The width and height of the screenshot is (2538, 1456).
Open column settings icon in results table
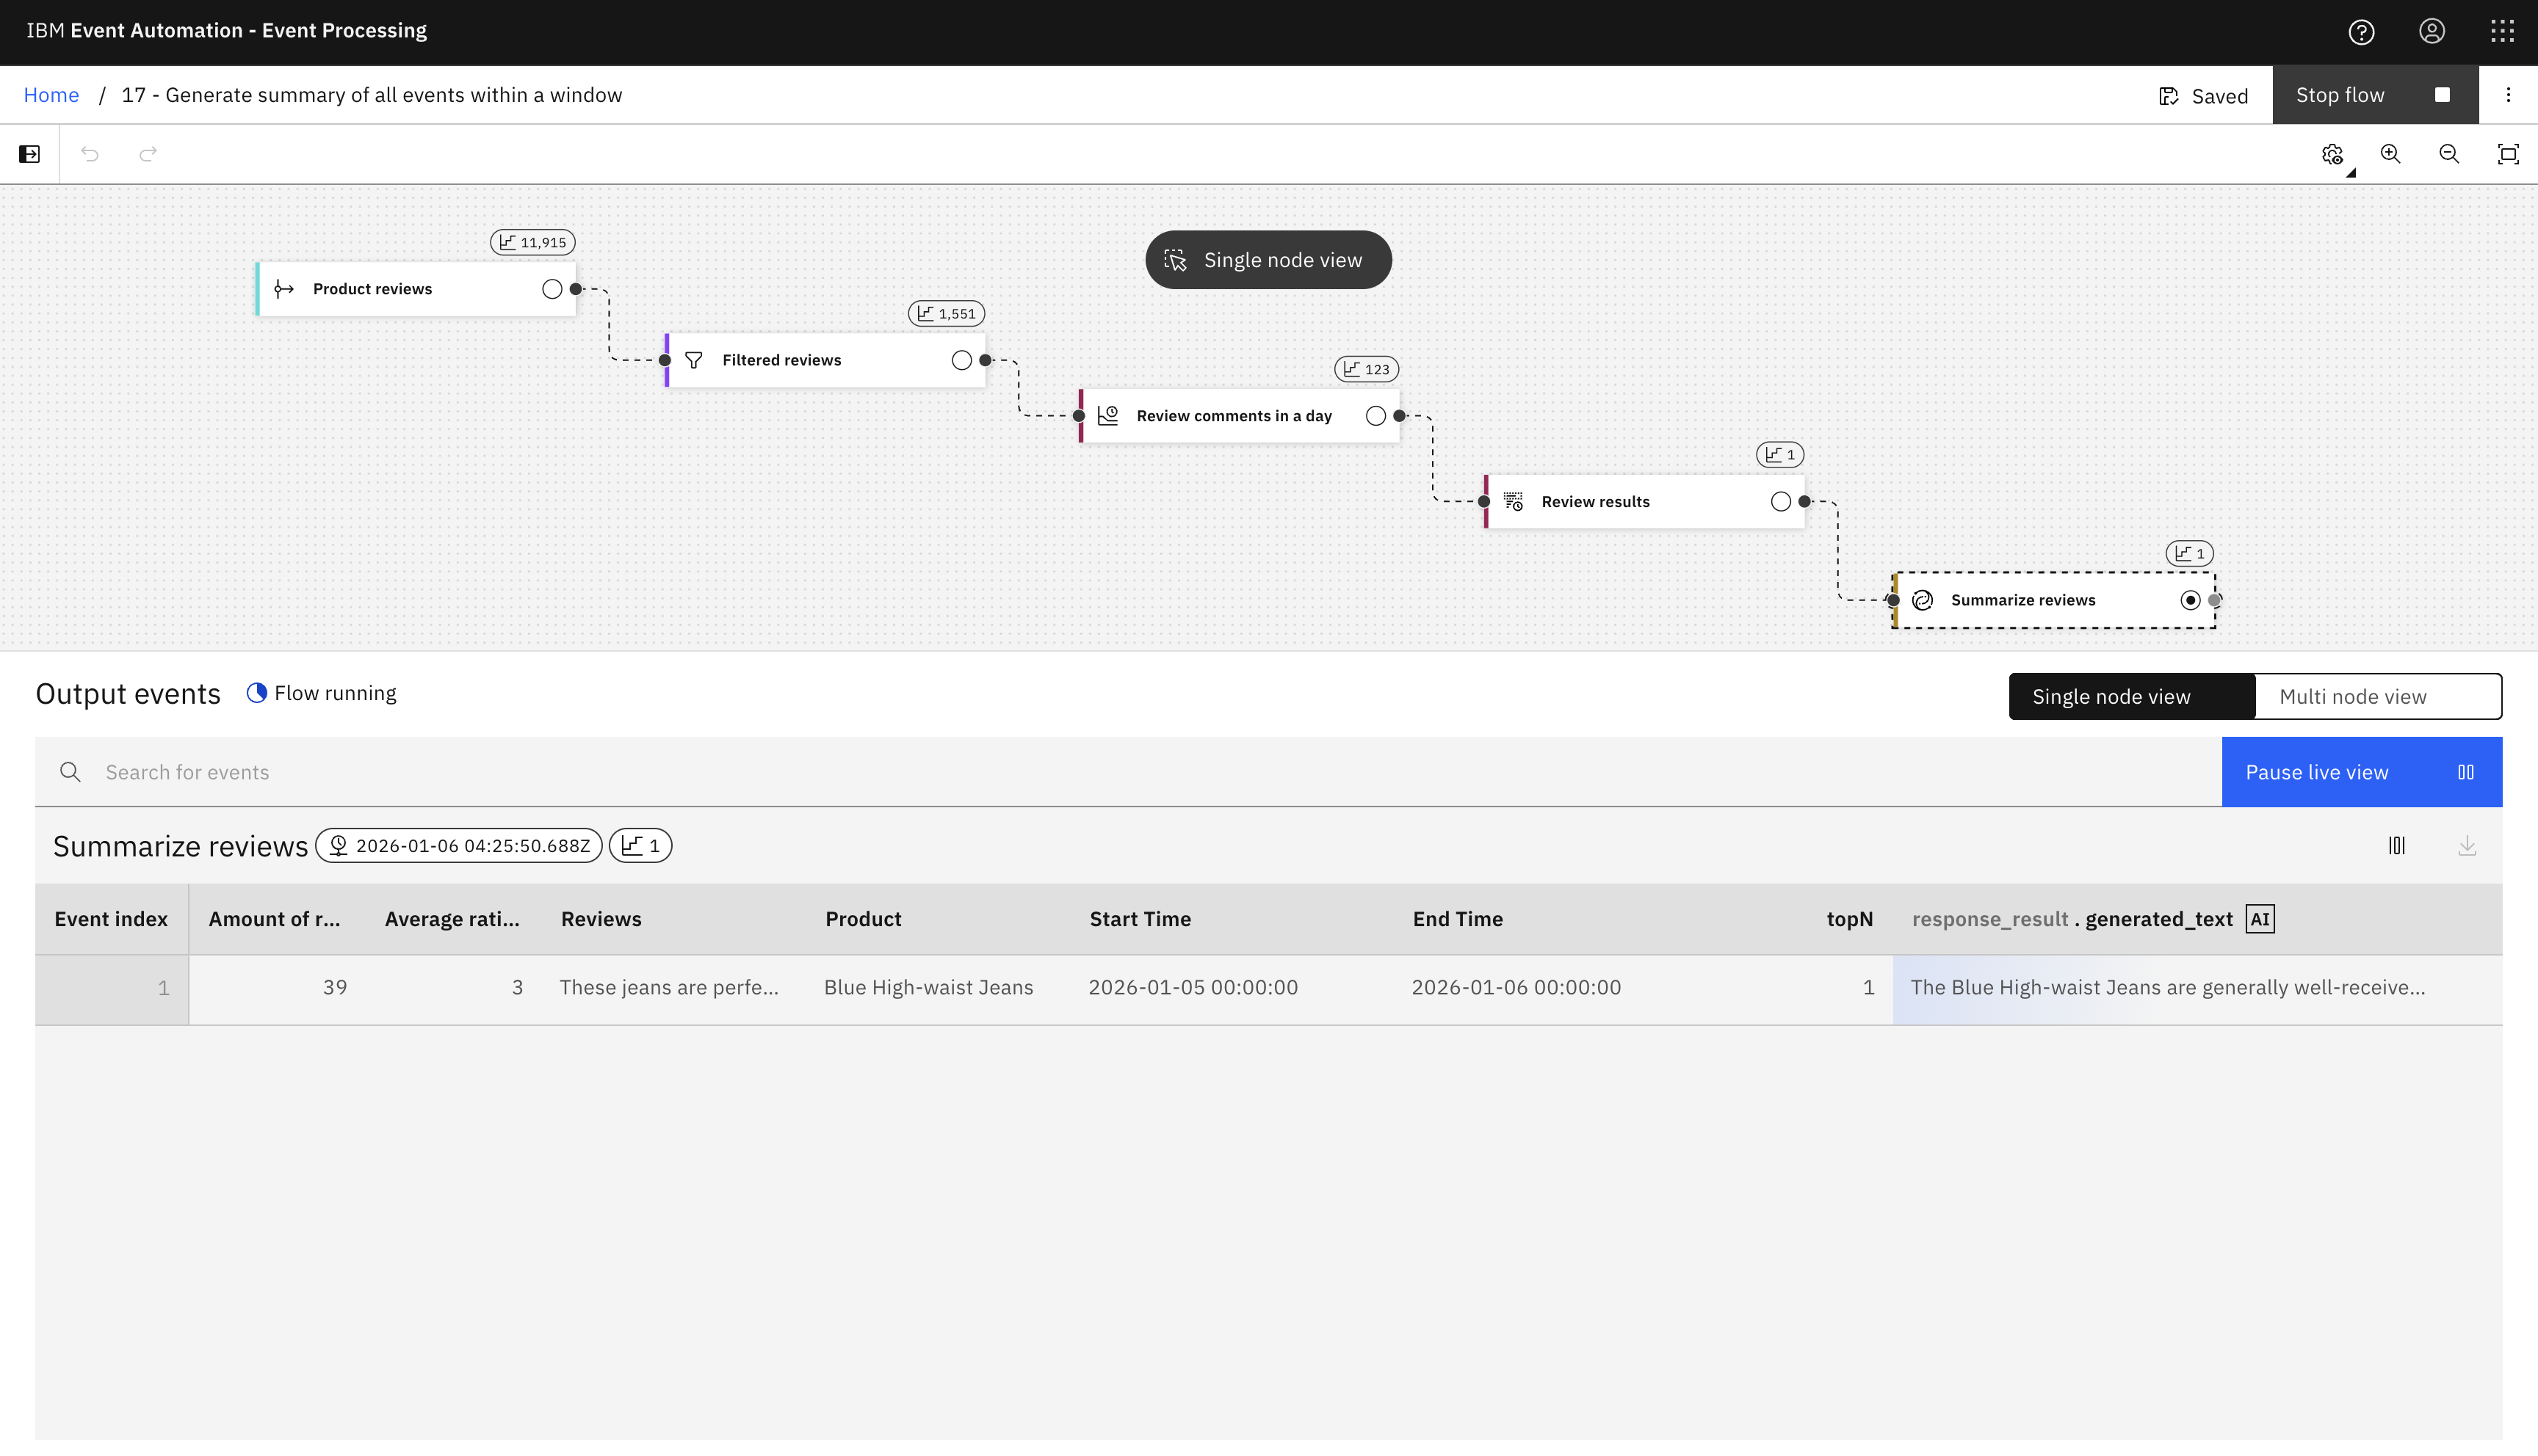[x=2397, y=846]
